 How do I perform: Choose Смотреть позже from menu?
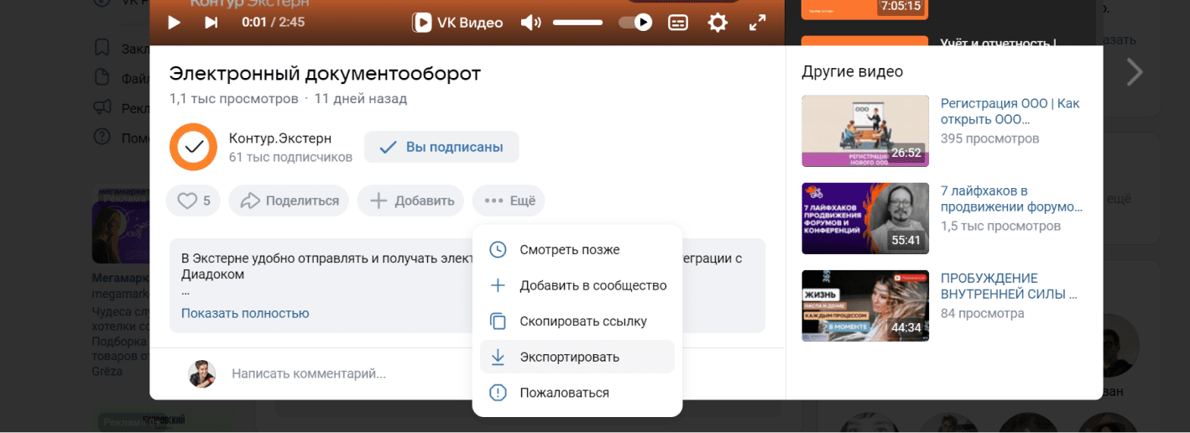577,250
